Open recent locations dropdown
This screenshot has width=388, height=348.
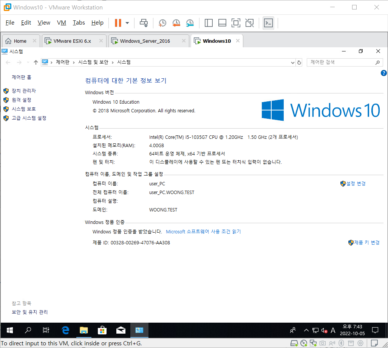click(28, 62)
